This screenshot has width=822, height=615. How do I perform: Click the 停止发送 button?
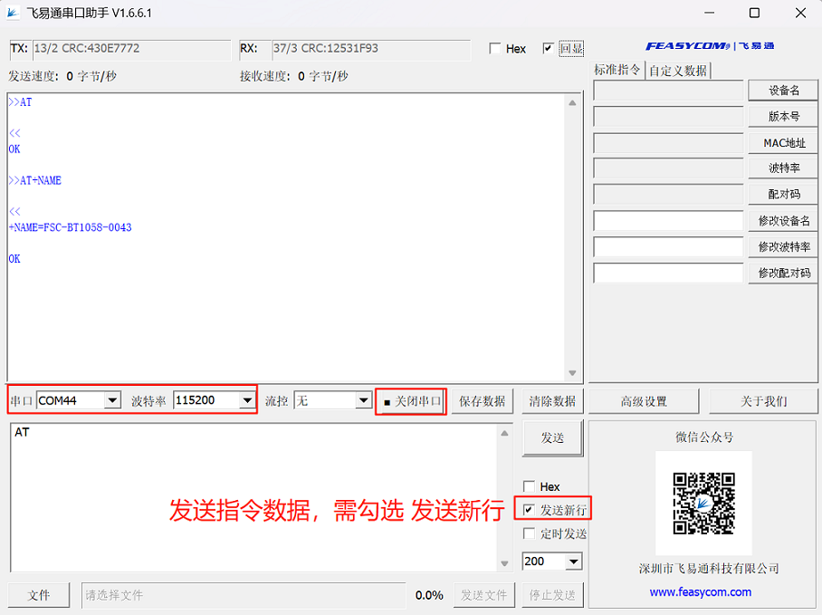[552, 595]
